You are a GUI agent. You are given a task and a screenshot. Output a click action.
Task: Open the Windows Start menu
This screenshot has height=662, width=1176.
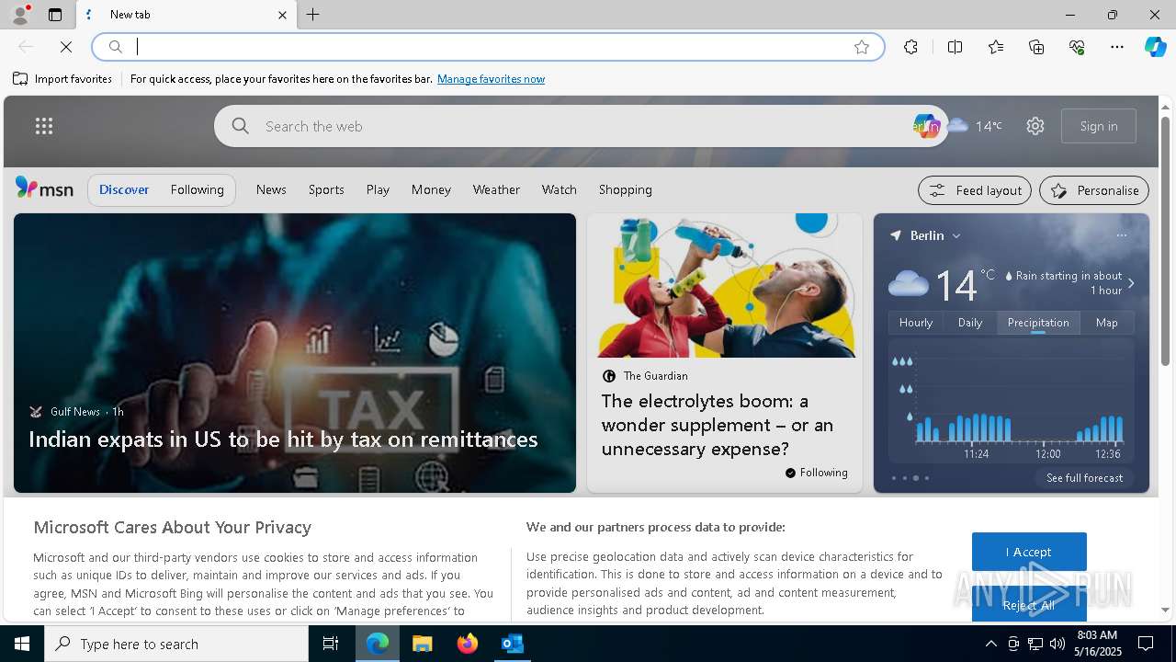[22, 644]
